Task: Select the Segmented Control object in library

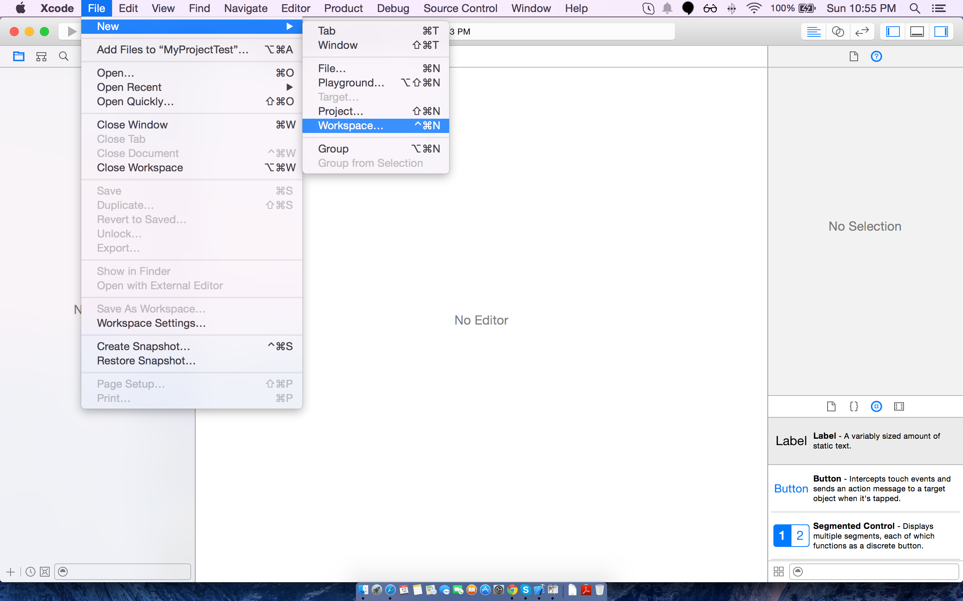Action: [x=865, y=536]
